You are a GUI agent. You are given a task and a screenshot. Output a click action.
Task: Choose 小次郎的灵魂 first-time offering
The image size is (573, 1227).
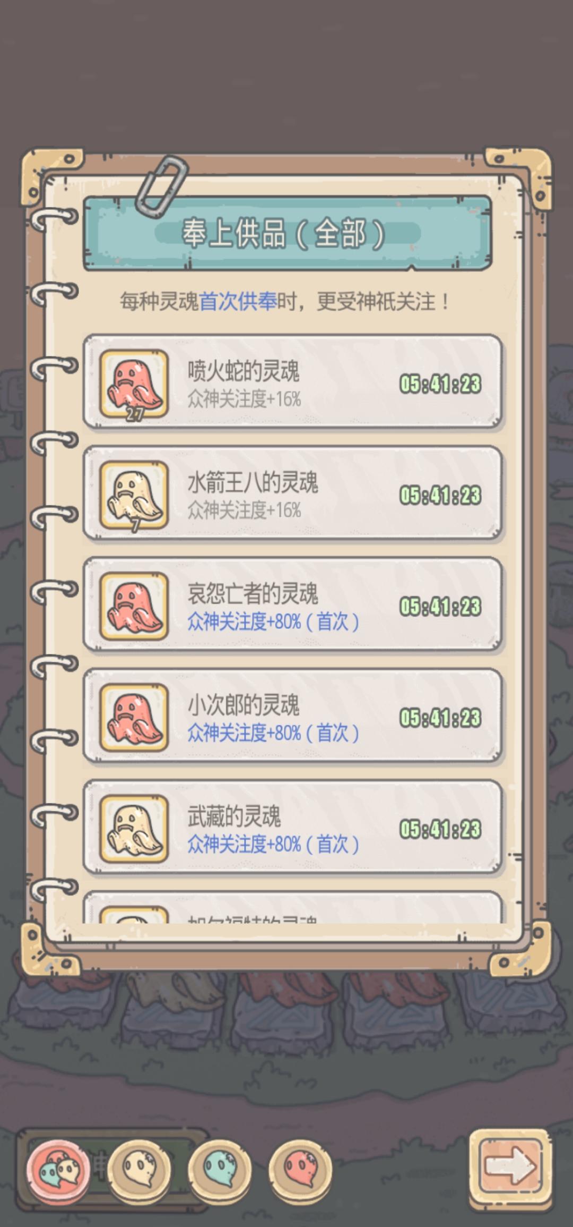pos(292,715)
